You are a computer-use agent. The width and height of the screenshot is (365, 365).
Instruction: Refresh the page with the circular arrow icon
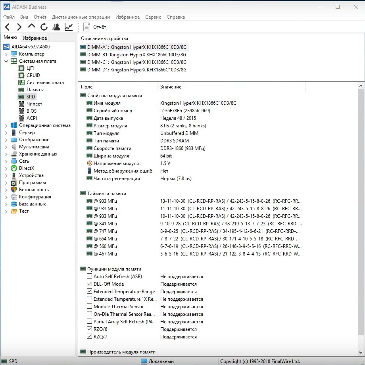click(44, 27)
